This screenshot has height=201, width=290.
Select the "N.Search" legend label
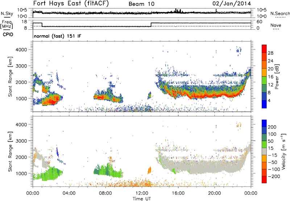(x=280, y=13)
